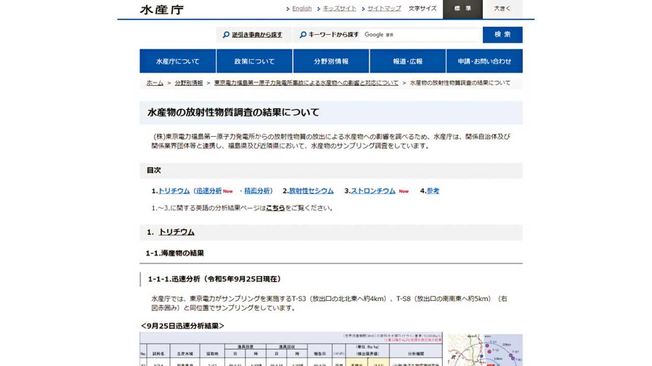652x366 pixels.
Task: Jump to the 放射性セシウム section
Action: pos(311,191)
